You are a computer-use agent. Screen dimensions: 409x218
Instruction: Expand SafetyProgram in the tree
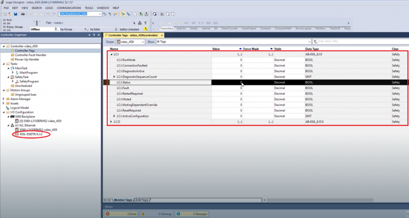point(13,81)
